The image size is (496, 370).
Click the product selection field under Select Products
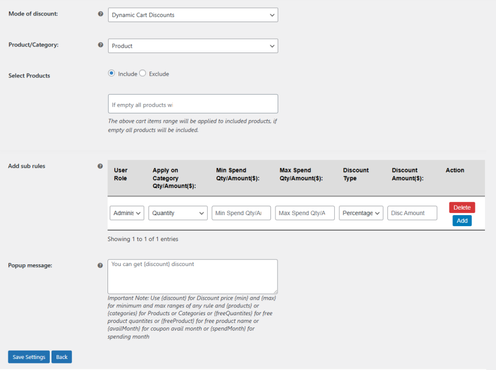pos(193,103)
